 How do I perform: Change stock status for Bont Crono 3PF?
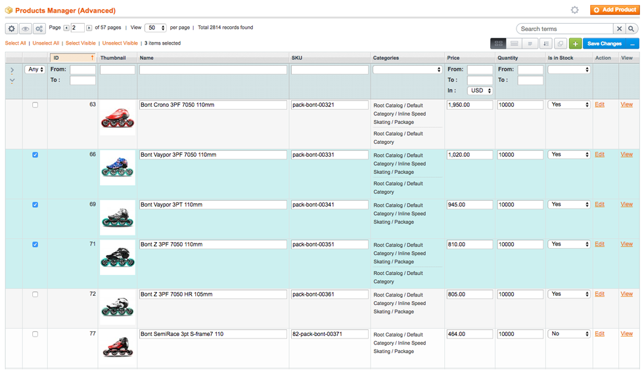coord(569,104)
